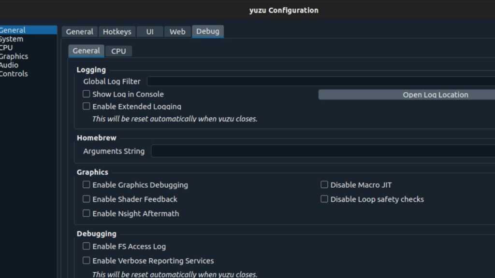495x278 pixels.
Task: Open the CPU category in sidebar
Action: pyautogui.click(x=6, y=48)
